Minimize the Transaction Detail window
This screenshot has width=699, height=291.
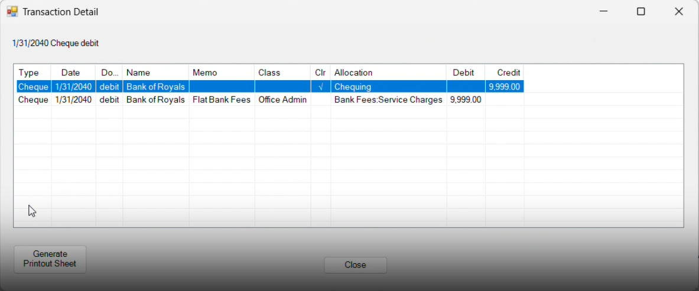pos(603,12)
